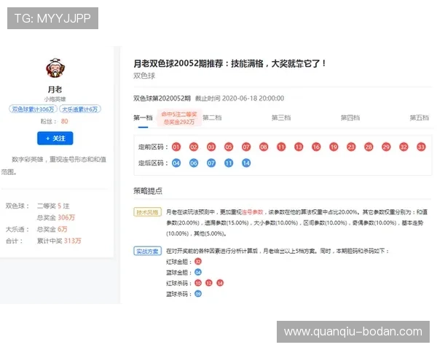Click red ball 16 in 定前区码
The image size is (437, 350).
coord(316,147)
